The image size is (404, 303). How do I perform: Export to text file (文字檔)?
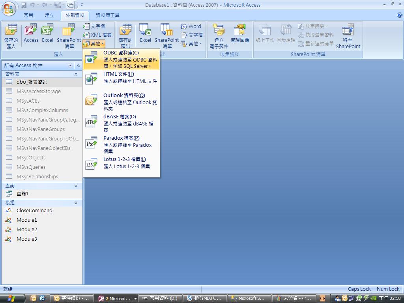192,35
